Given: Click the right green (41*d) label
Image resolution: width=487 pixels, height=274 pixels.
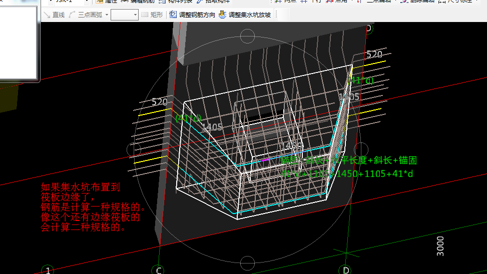Looking at the screenshot, I should [x=361, y=80].
